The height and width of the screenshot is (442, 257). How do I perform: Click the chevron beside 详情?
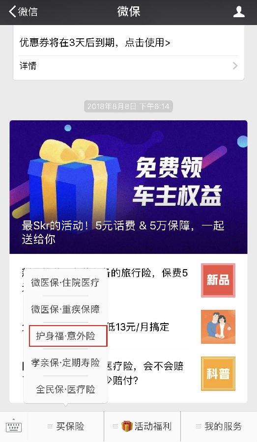pos(235,66)
